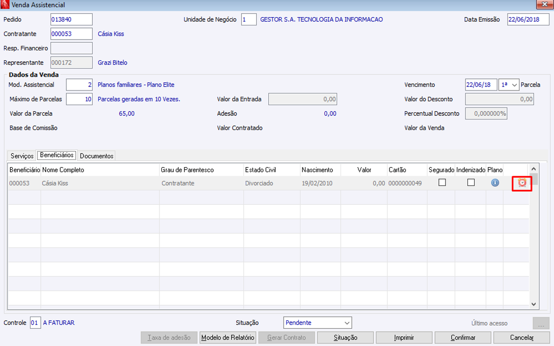The height and width of the screenshot is (346, 554).
Task: Click the Parcelas geradas em 10 Vezes text
Action: pos(139,100)
